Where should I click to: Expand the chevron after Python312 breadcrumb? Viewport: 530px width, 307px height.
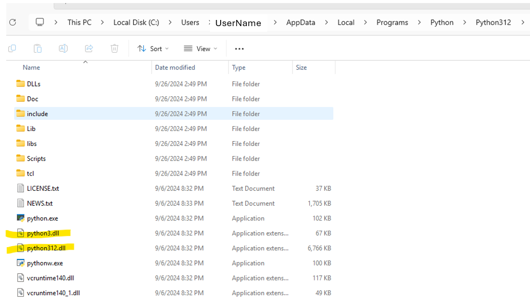tap(522, 23)
